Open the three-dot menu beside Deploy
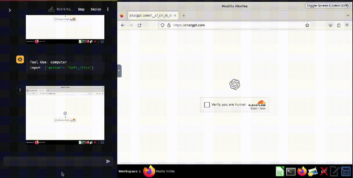353x178 pixels. pos(108,9)
